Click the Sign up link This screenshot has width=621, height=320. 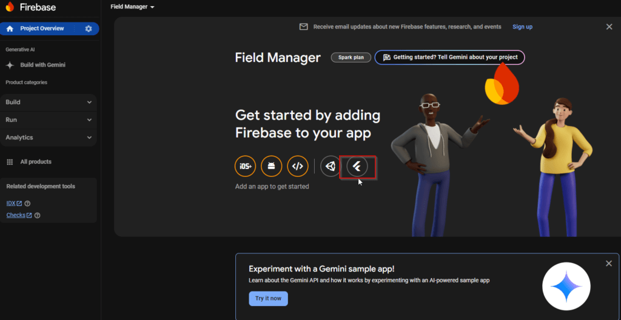click(x=522, y=27)
